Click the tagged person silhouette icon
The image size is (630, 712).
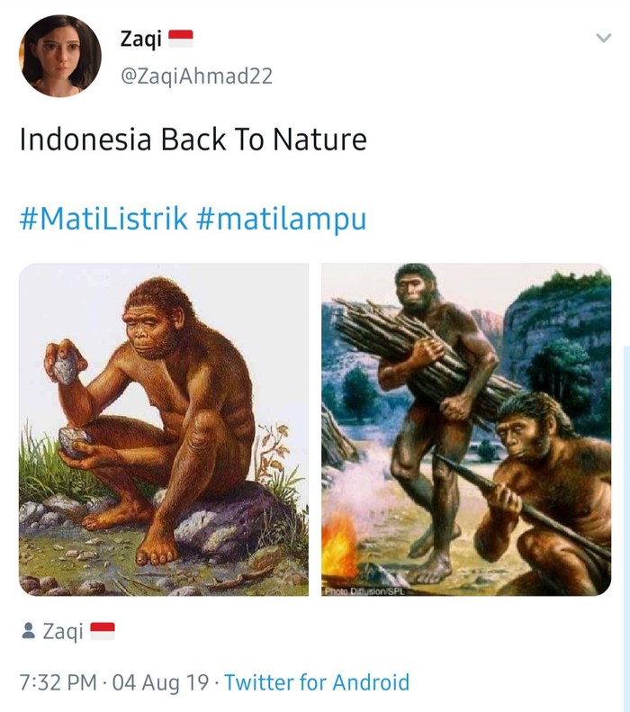29,630
